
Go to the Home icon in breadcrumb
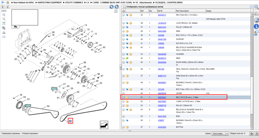click(8, 3)
